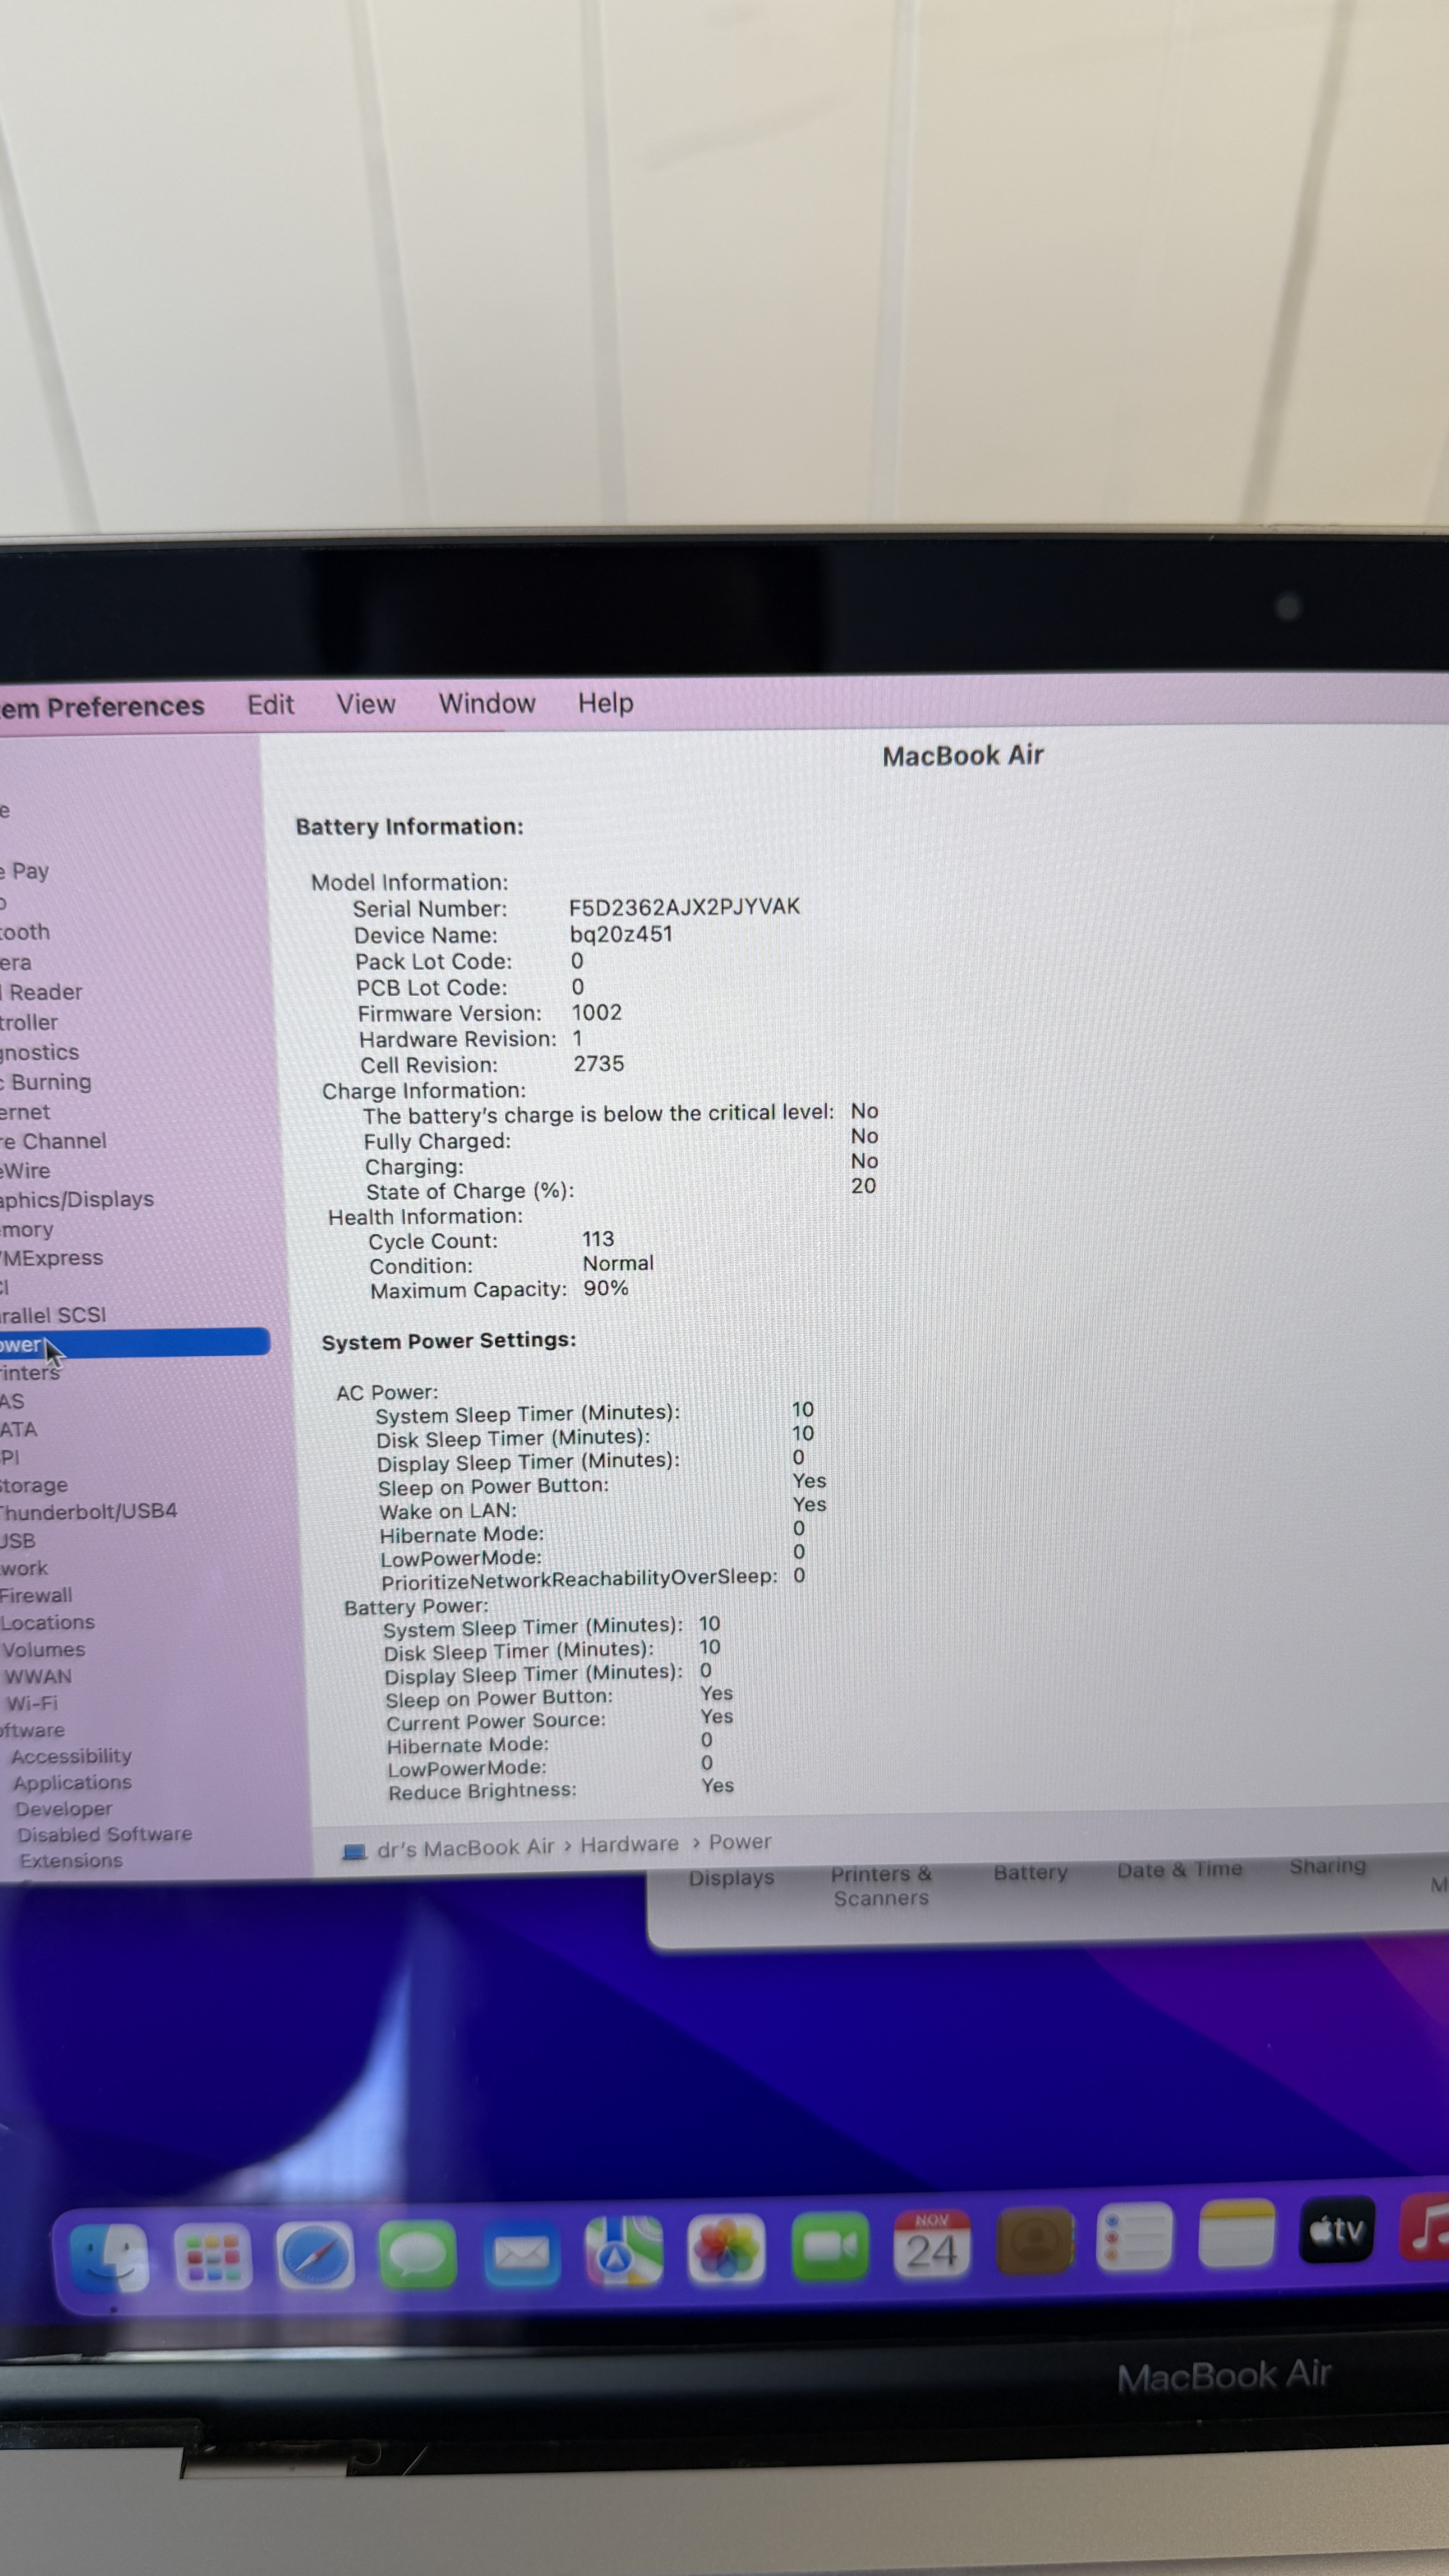Open the Edit menu
The width and height of the screenshot is (1449, 2576).
270,705
